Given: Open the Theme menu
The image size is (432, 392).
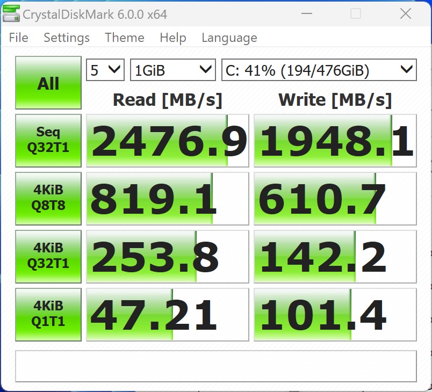Looking at the screenshot, I should (125, 38).
